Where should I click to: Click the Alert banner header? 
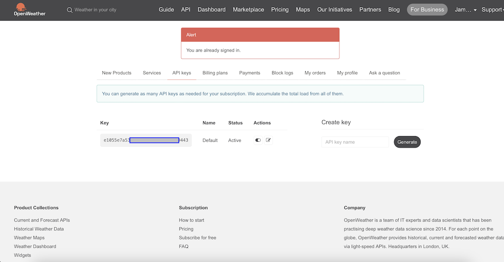coord(260,35)
